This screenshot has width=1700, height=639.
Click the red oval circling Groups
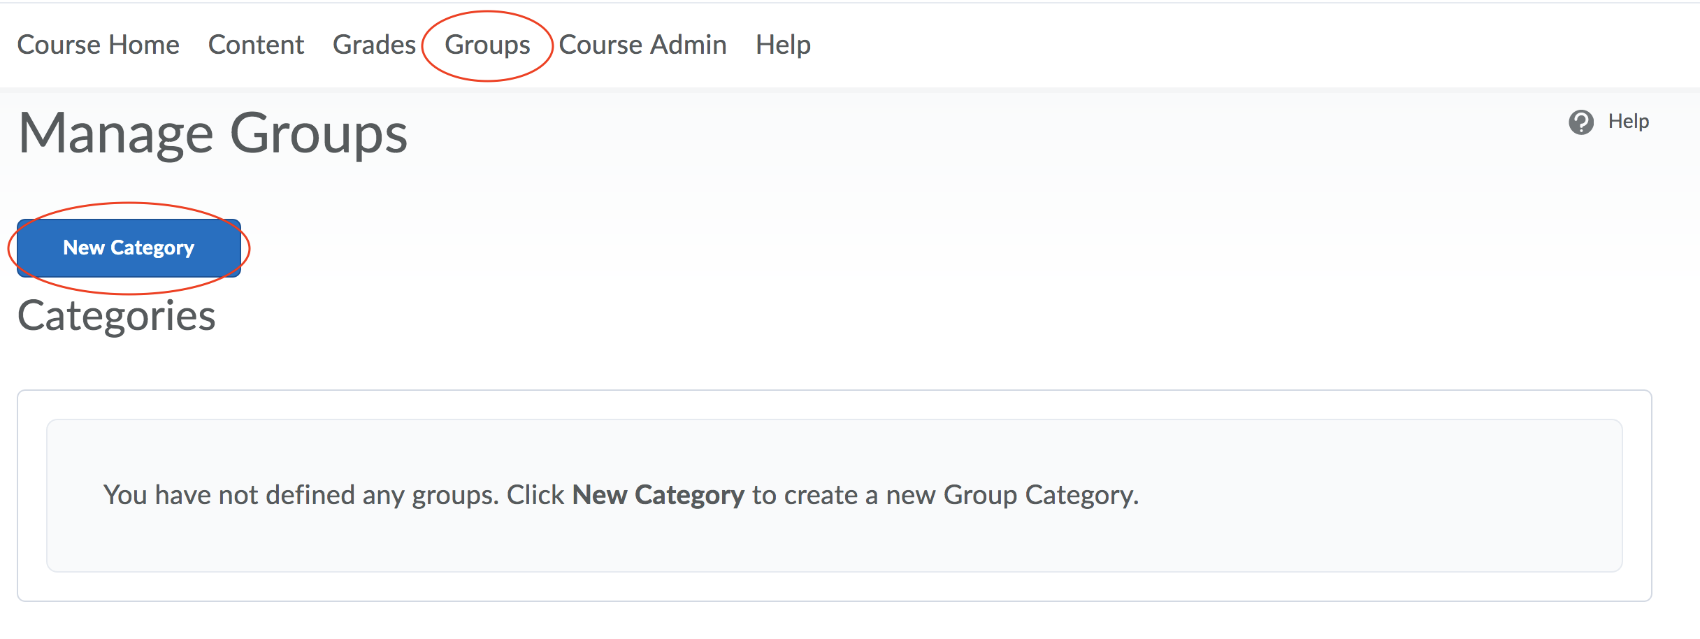[x=487, y=13]
